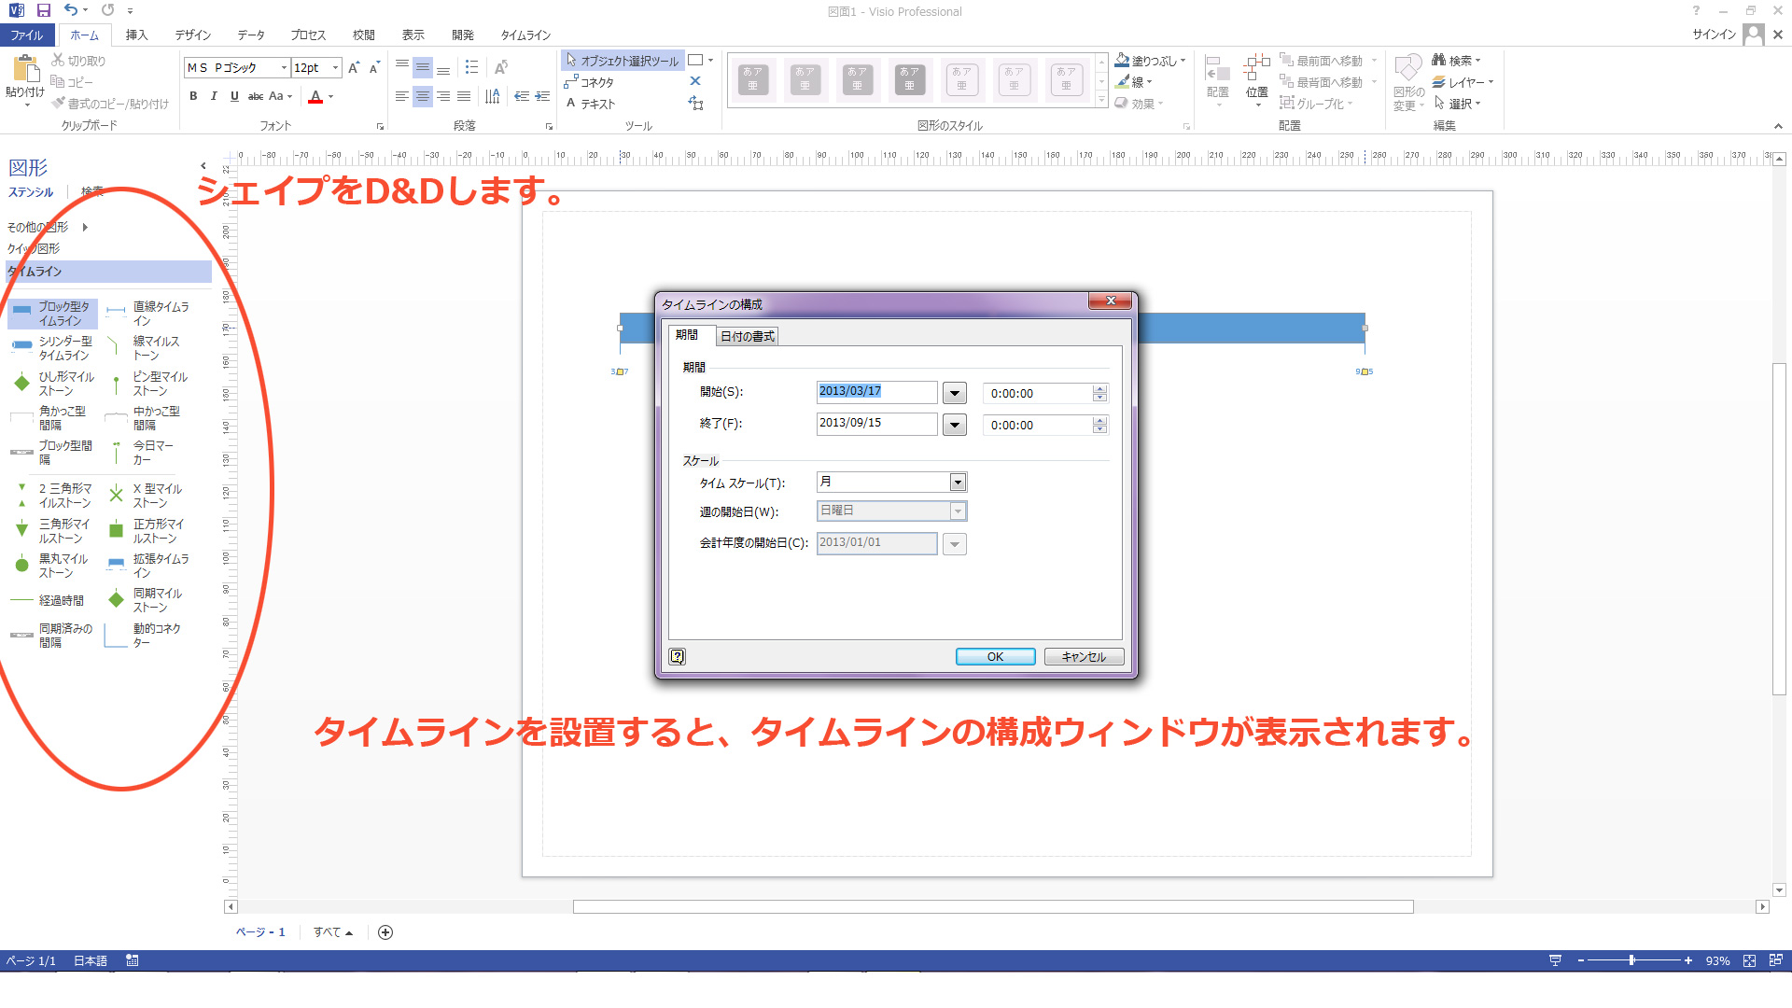
Task: Click the Find (検索) binoculars icon
Action: coord(1438,60)
